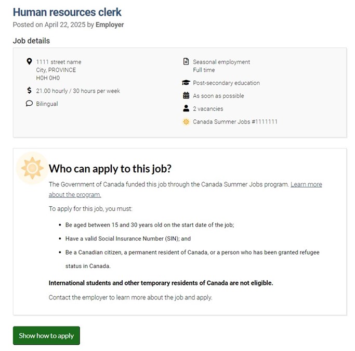Click the dollar sign wage icon
355x351 pixels.
[x=29, y=91]
